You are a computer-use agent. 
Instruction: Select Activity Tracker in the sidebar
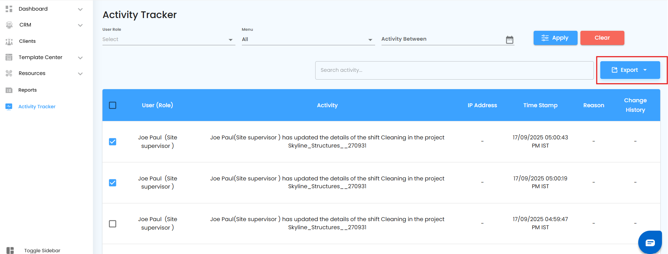(x=37, y=106)
